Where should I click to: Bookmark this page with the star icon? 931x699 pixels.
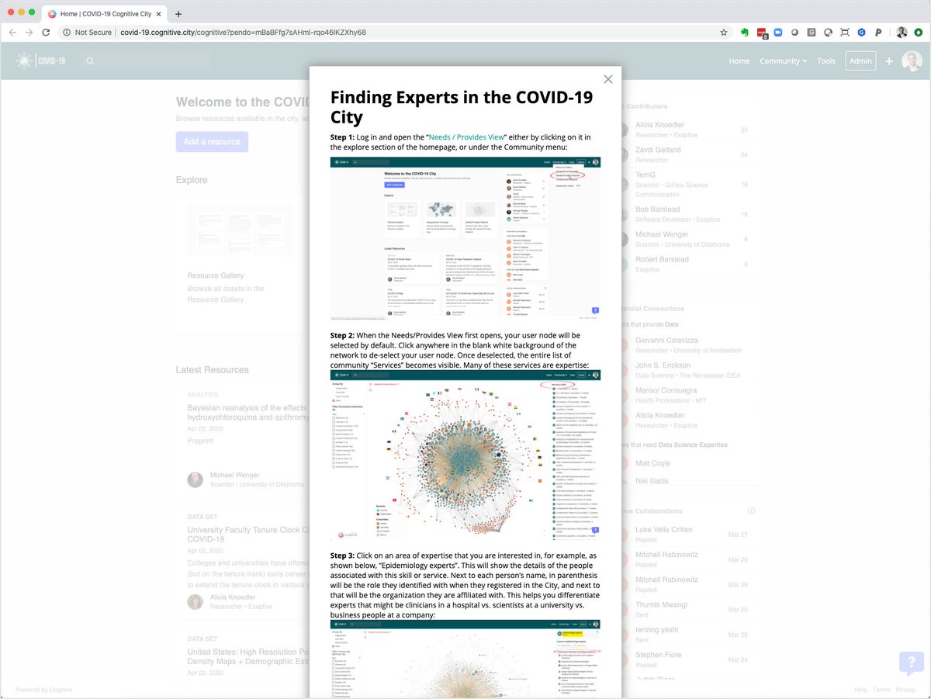click(724, 33)
